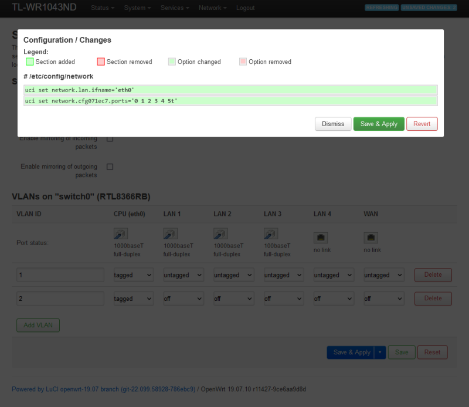
Task: Click Logout in the top bar
Action: coord(245,8)
